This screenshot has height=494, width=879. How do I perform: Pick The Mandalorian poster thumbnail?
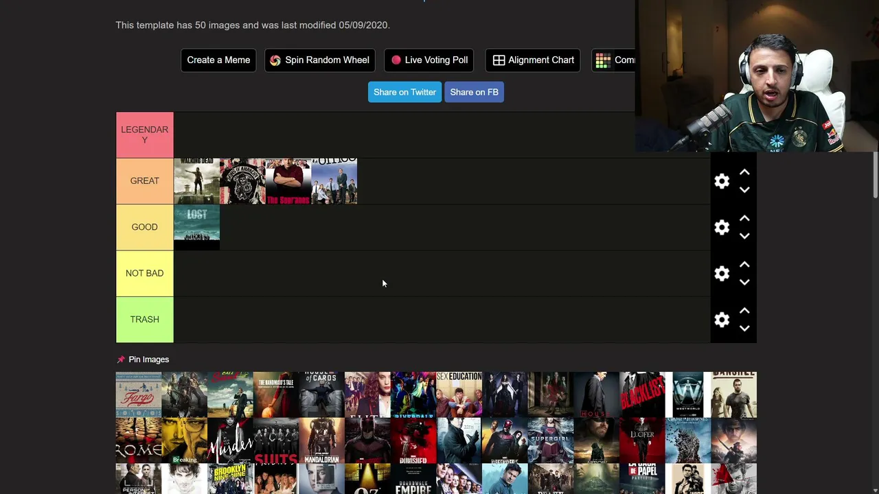(x=321, y=440)
